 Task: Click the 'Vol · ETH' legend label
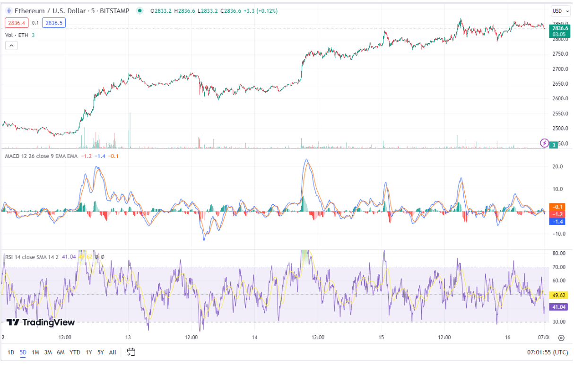tap(16, 35)
